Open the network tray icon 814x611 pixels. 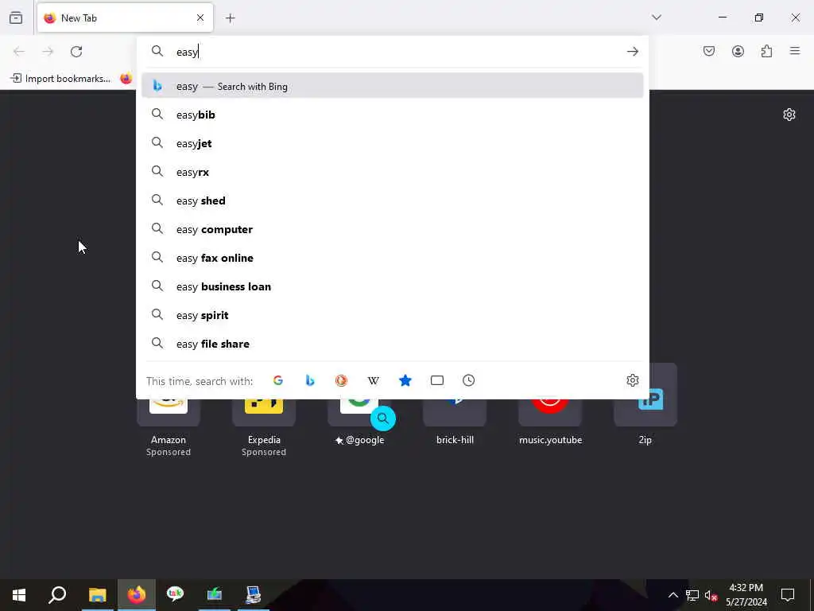coord(692,595)
